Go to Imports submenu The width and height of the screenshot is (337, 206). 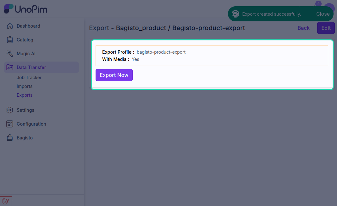pyautogui.click(x=25, y=86)
